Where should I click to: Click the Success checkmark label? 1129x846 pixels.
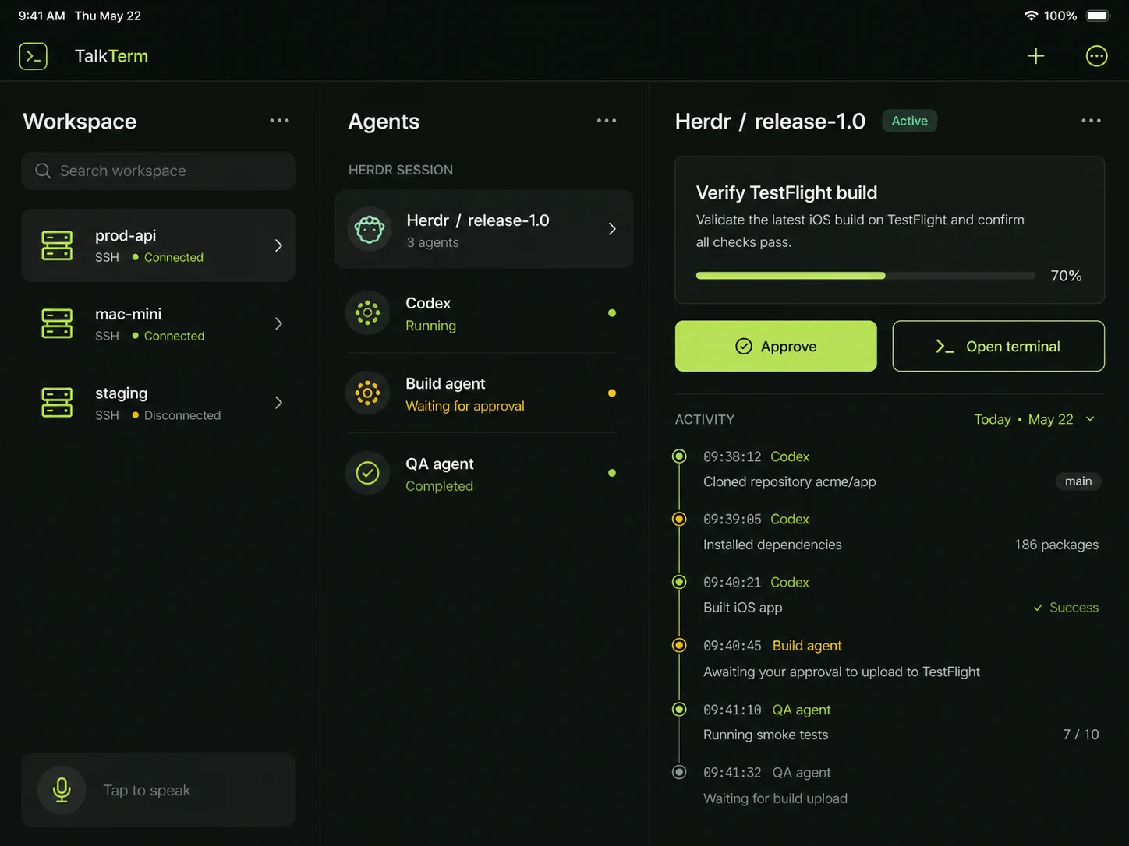[x=1066, y=608]
